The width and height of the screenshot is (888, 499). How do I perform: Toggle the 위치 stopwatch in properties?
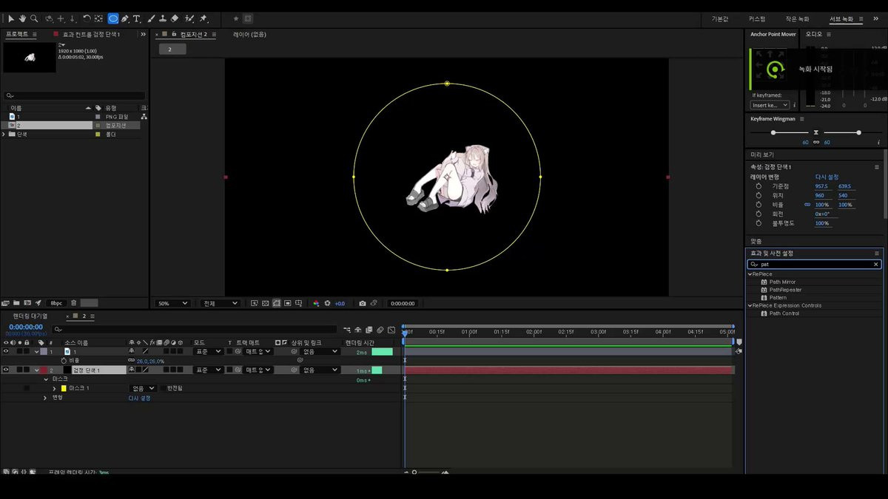tap(758, 196)
